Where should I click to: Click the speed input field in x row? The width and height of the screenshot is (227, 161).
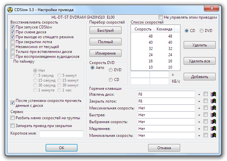click(x=140, y=74)
